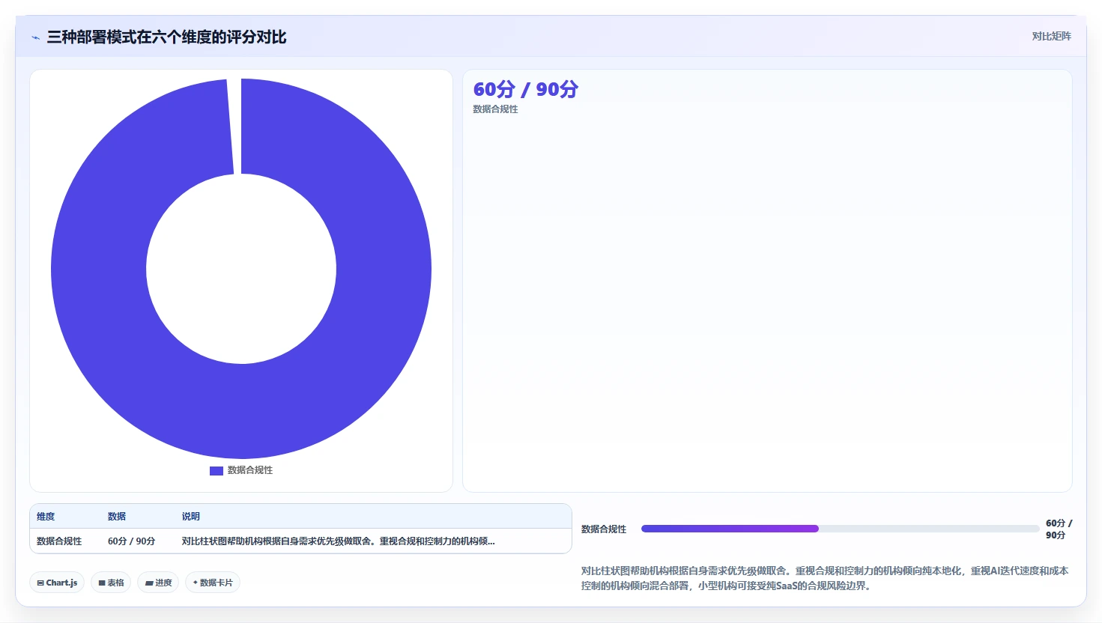
Task: Select the Chart.js tag chip
Action: coord(57,583)
